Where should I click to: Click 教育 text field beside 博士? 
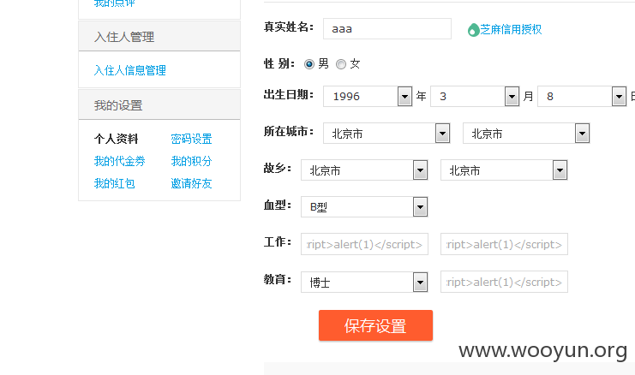[504, 282]
